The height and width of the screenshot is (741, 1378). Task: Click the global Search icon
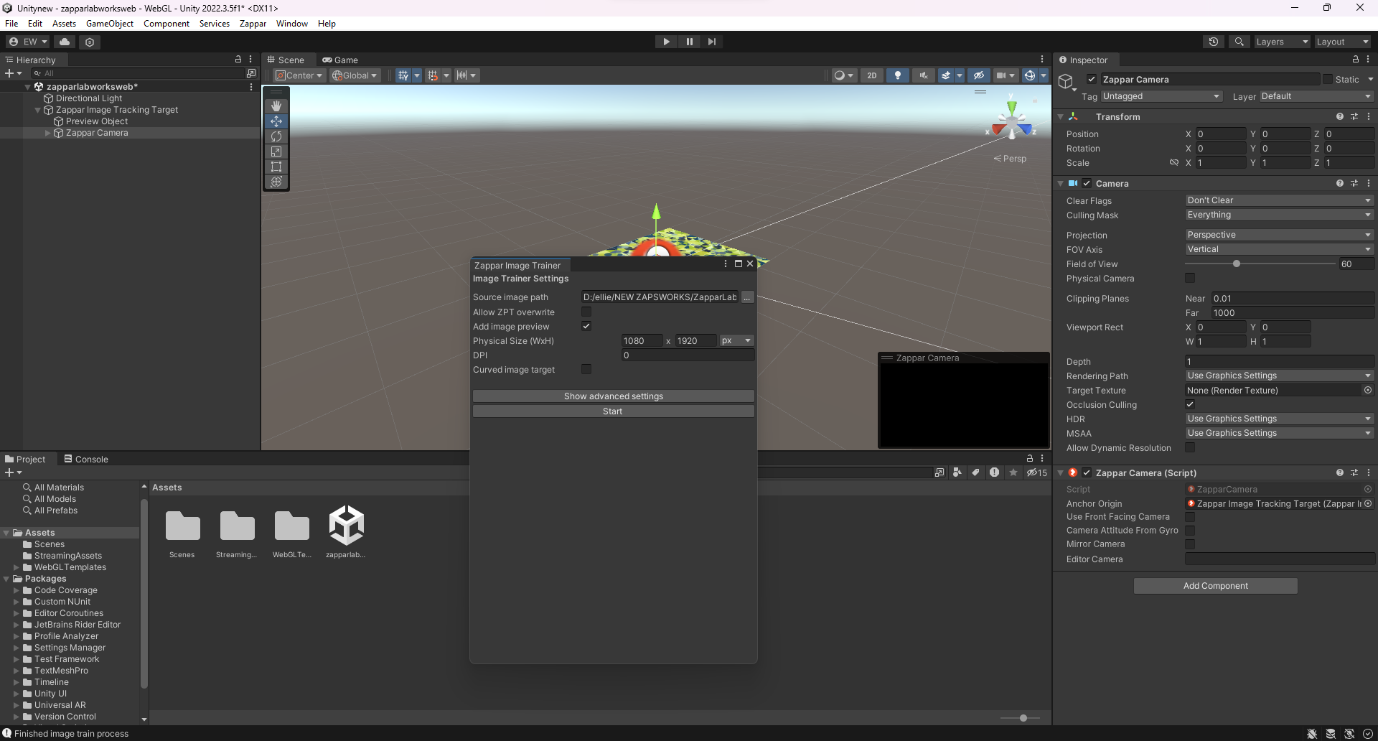(1239, 42)
